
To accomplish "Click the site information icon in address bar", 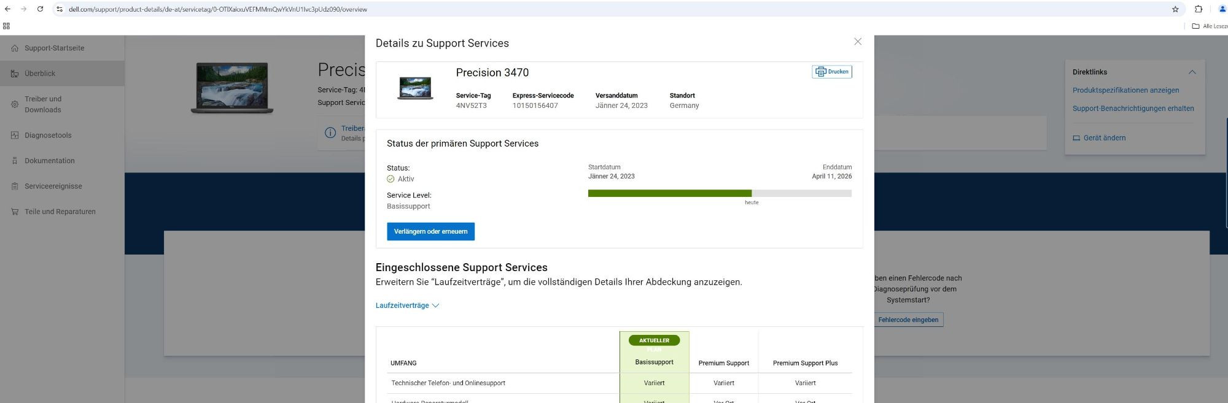I will (60, 9).
